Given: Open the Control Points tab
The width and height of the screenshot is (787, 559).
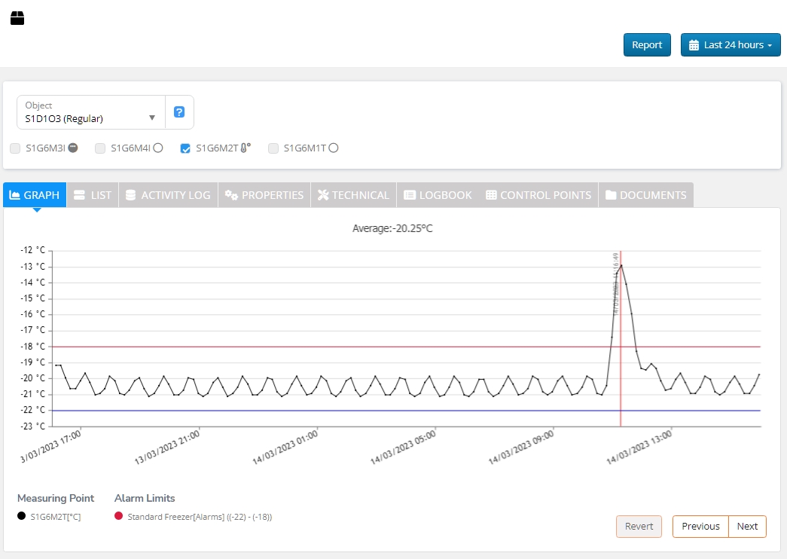Looking at the screenshot, I should (538, 195).
